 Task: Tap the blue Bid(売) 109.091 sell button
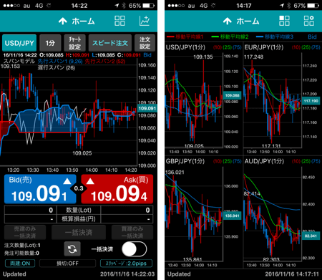[x=40, y=189]
